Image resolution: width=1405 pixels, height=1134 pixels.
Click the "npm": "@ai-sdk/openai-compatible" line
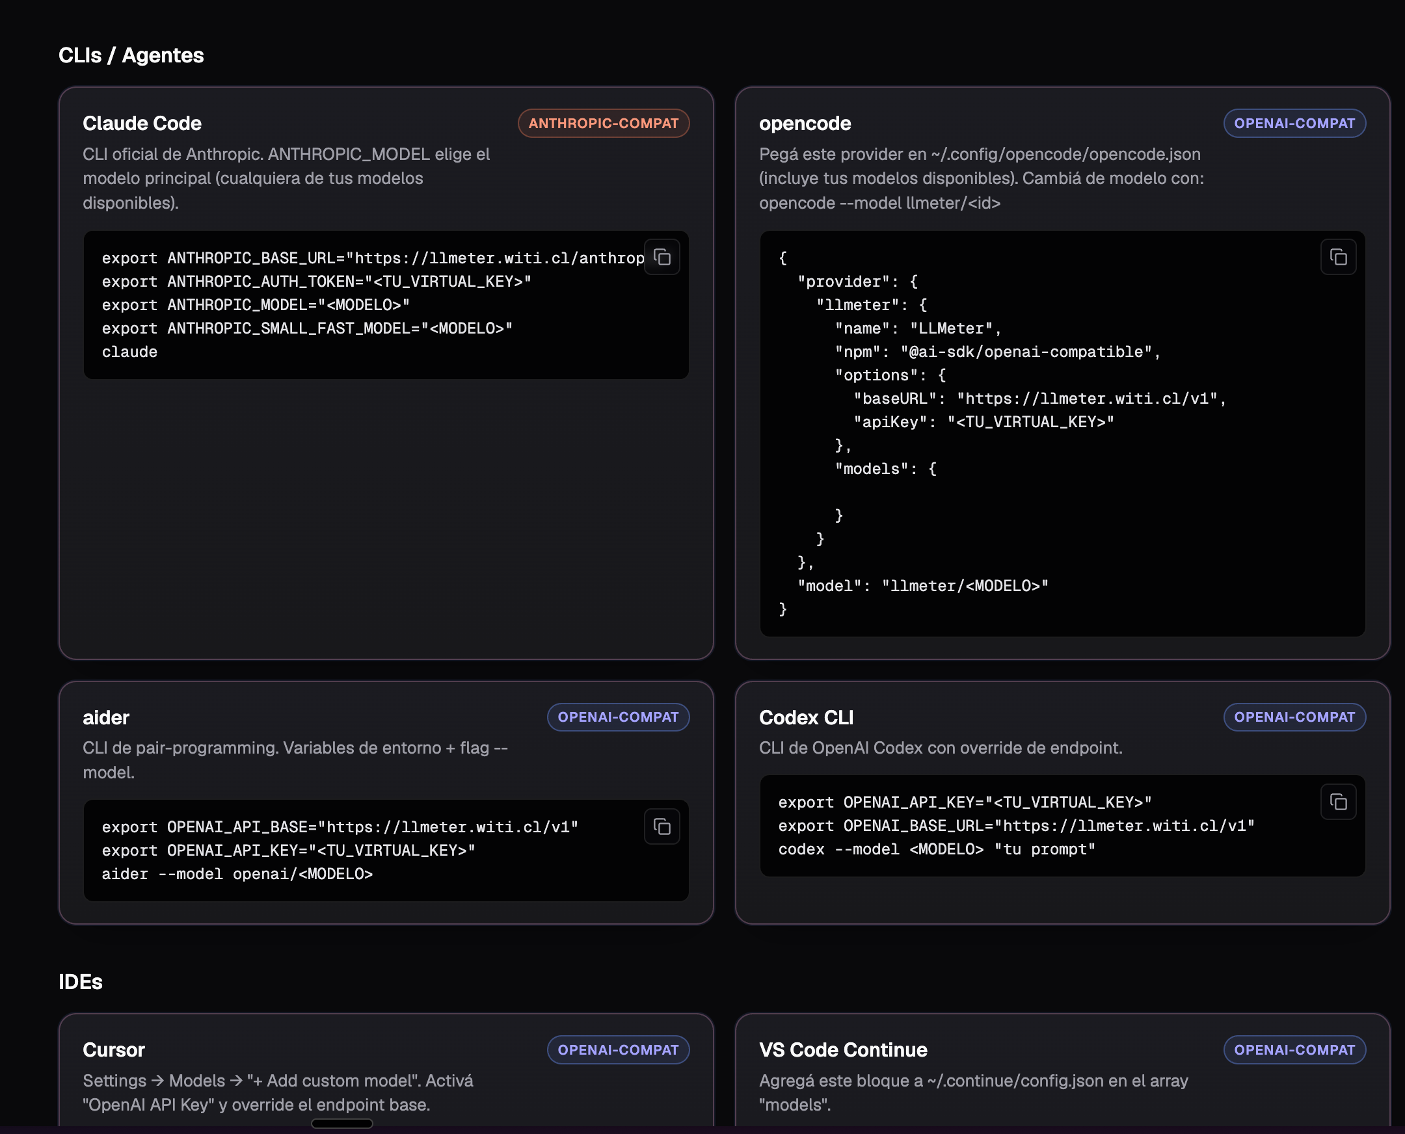coord(998,352)
